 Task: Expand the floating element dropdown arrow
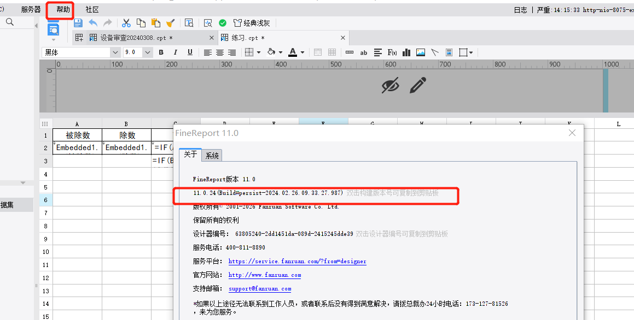pyautogui.click(x=471, y=52)
